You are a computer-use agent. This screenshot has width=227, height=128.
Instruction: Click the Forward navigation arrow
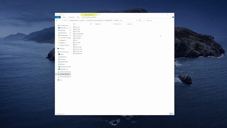coord(60,21)
